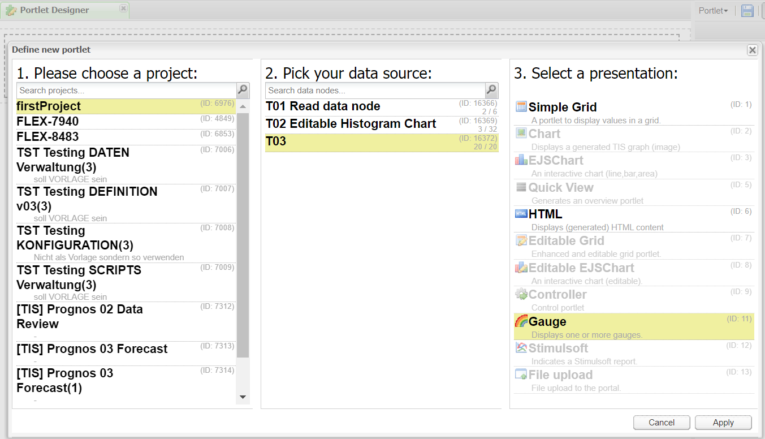Viewport: 765px width, 439px height.
Task: Select the FLEX-7940 project
Action: (48, 122)
